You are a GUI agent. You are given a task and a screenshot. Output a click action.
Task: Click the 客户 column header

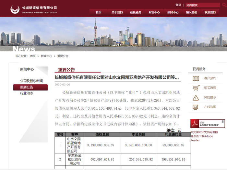click(75, 135)
